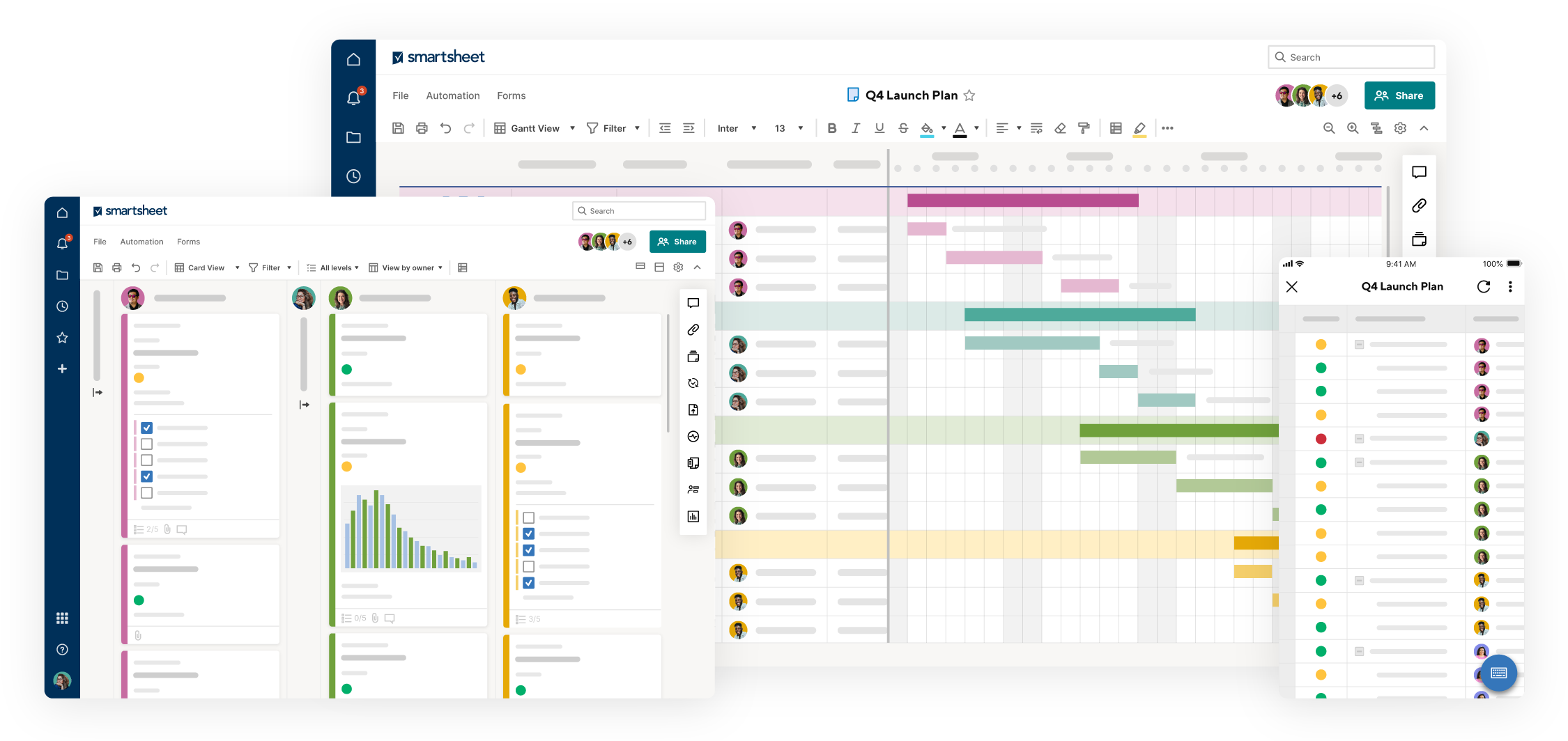Click the save icon on the toolbar
The width and height of the screenshot is (1568, 741).
[398, 128]
